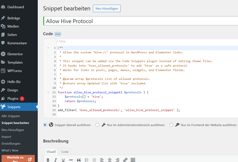Viewport: 238px width, 162px height.
Task: Insert a bulleted list
Action: 87,160
